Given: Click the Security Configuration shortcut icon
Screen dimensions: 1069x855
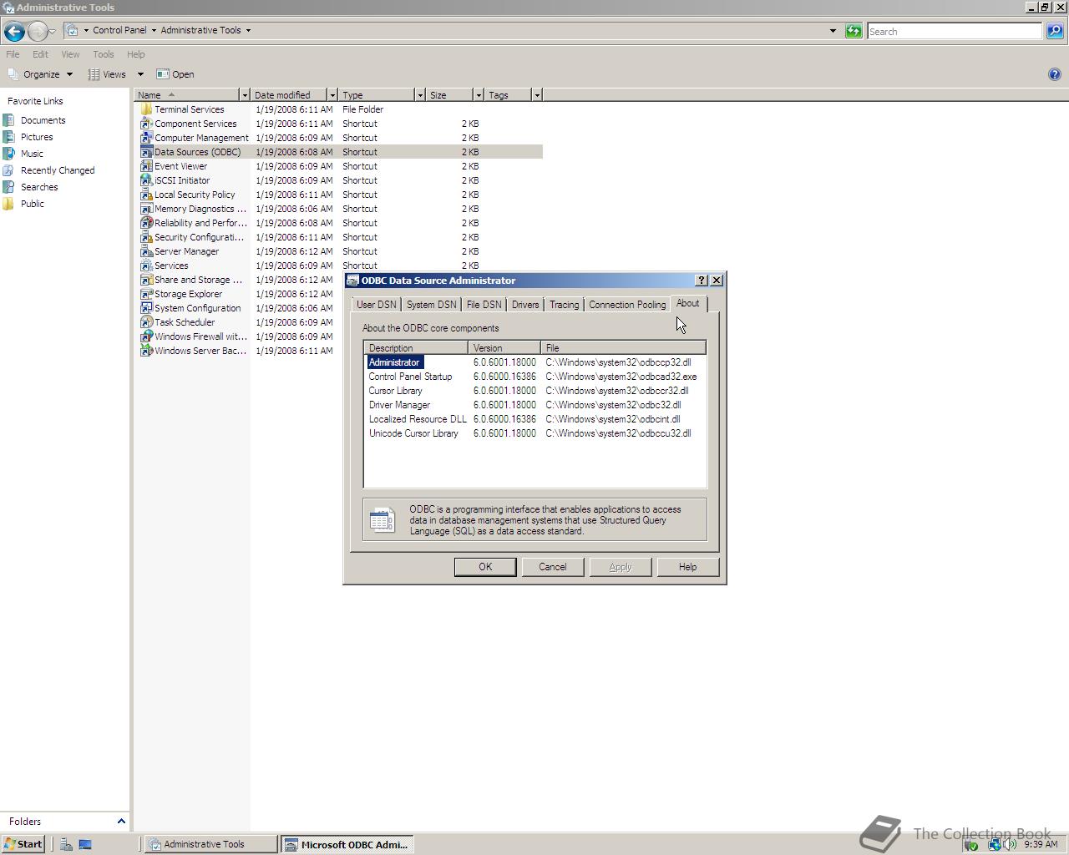Looking at the screenshot, I should [x=146, y=237].
